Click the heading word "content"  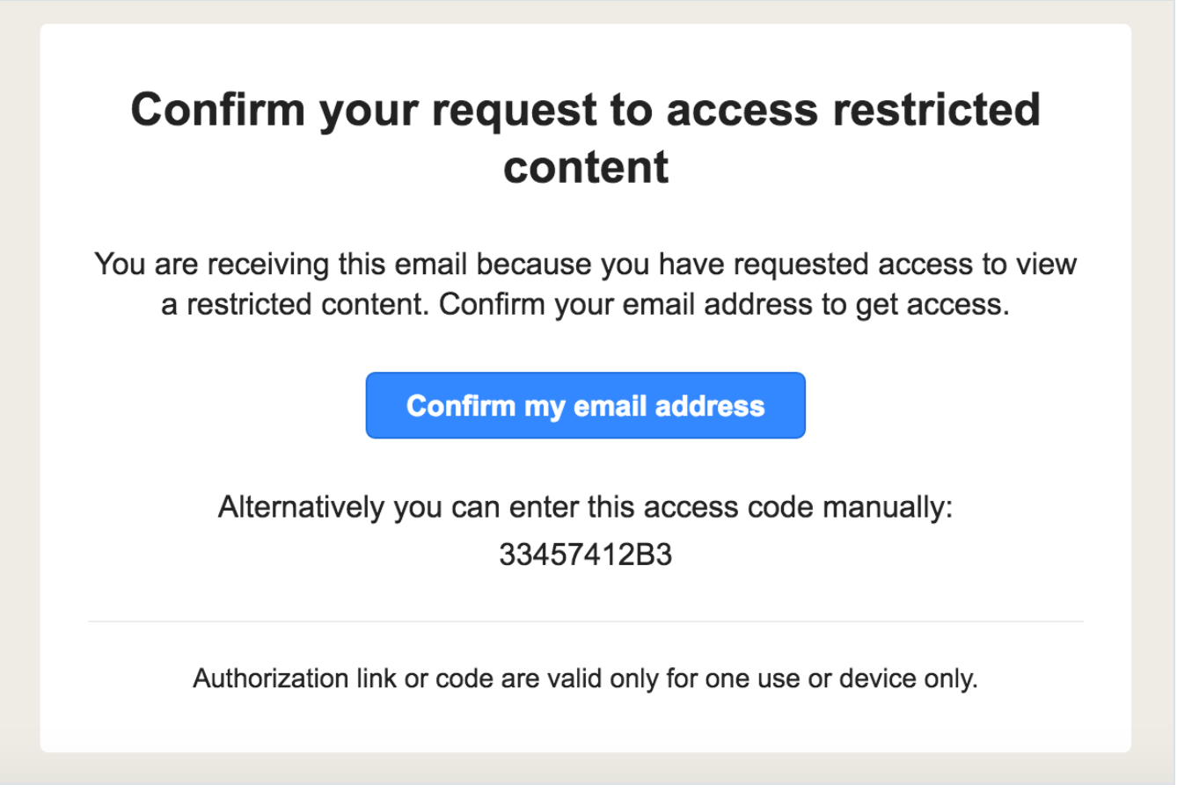[x=586, y=166]
